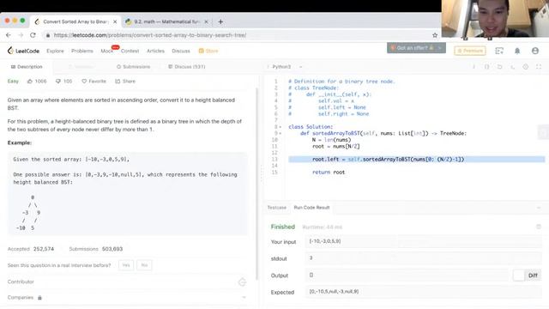Open the Testcase tab
This screenshot has width=549, height=309.
click(276, 208)
